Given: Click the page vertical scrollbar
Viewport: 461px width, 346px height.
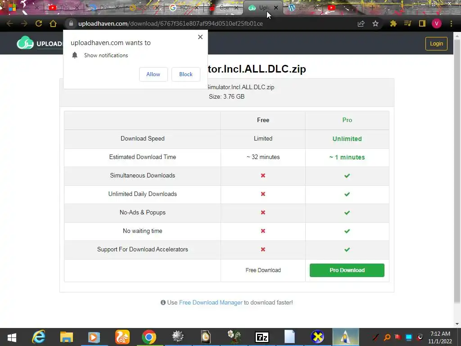Looking at the screenshot, I should (457, 171).
